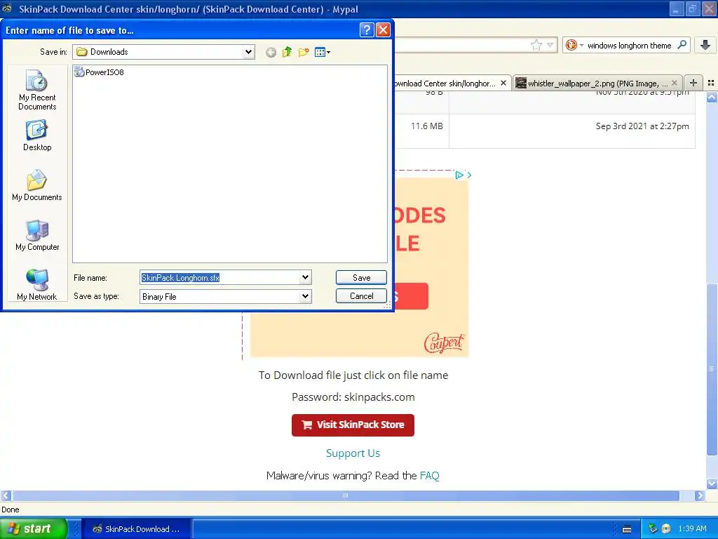Close the save dialog with X

point(383,29)
